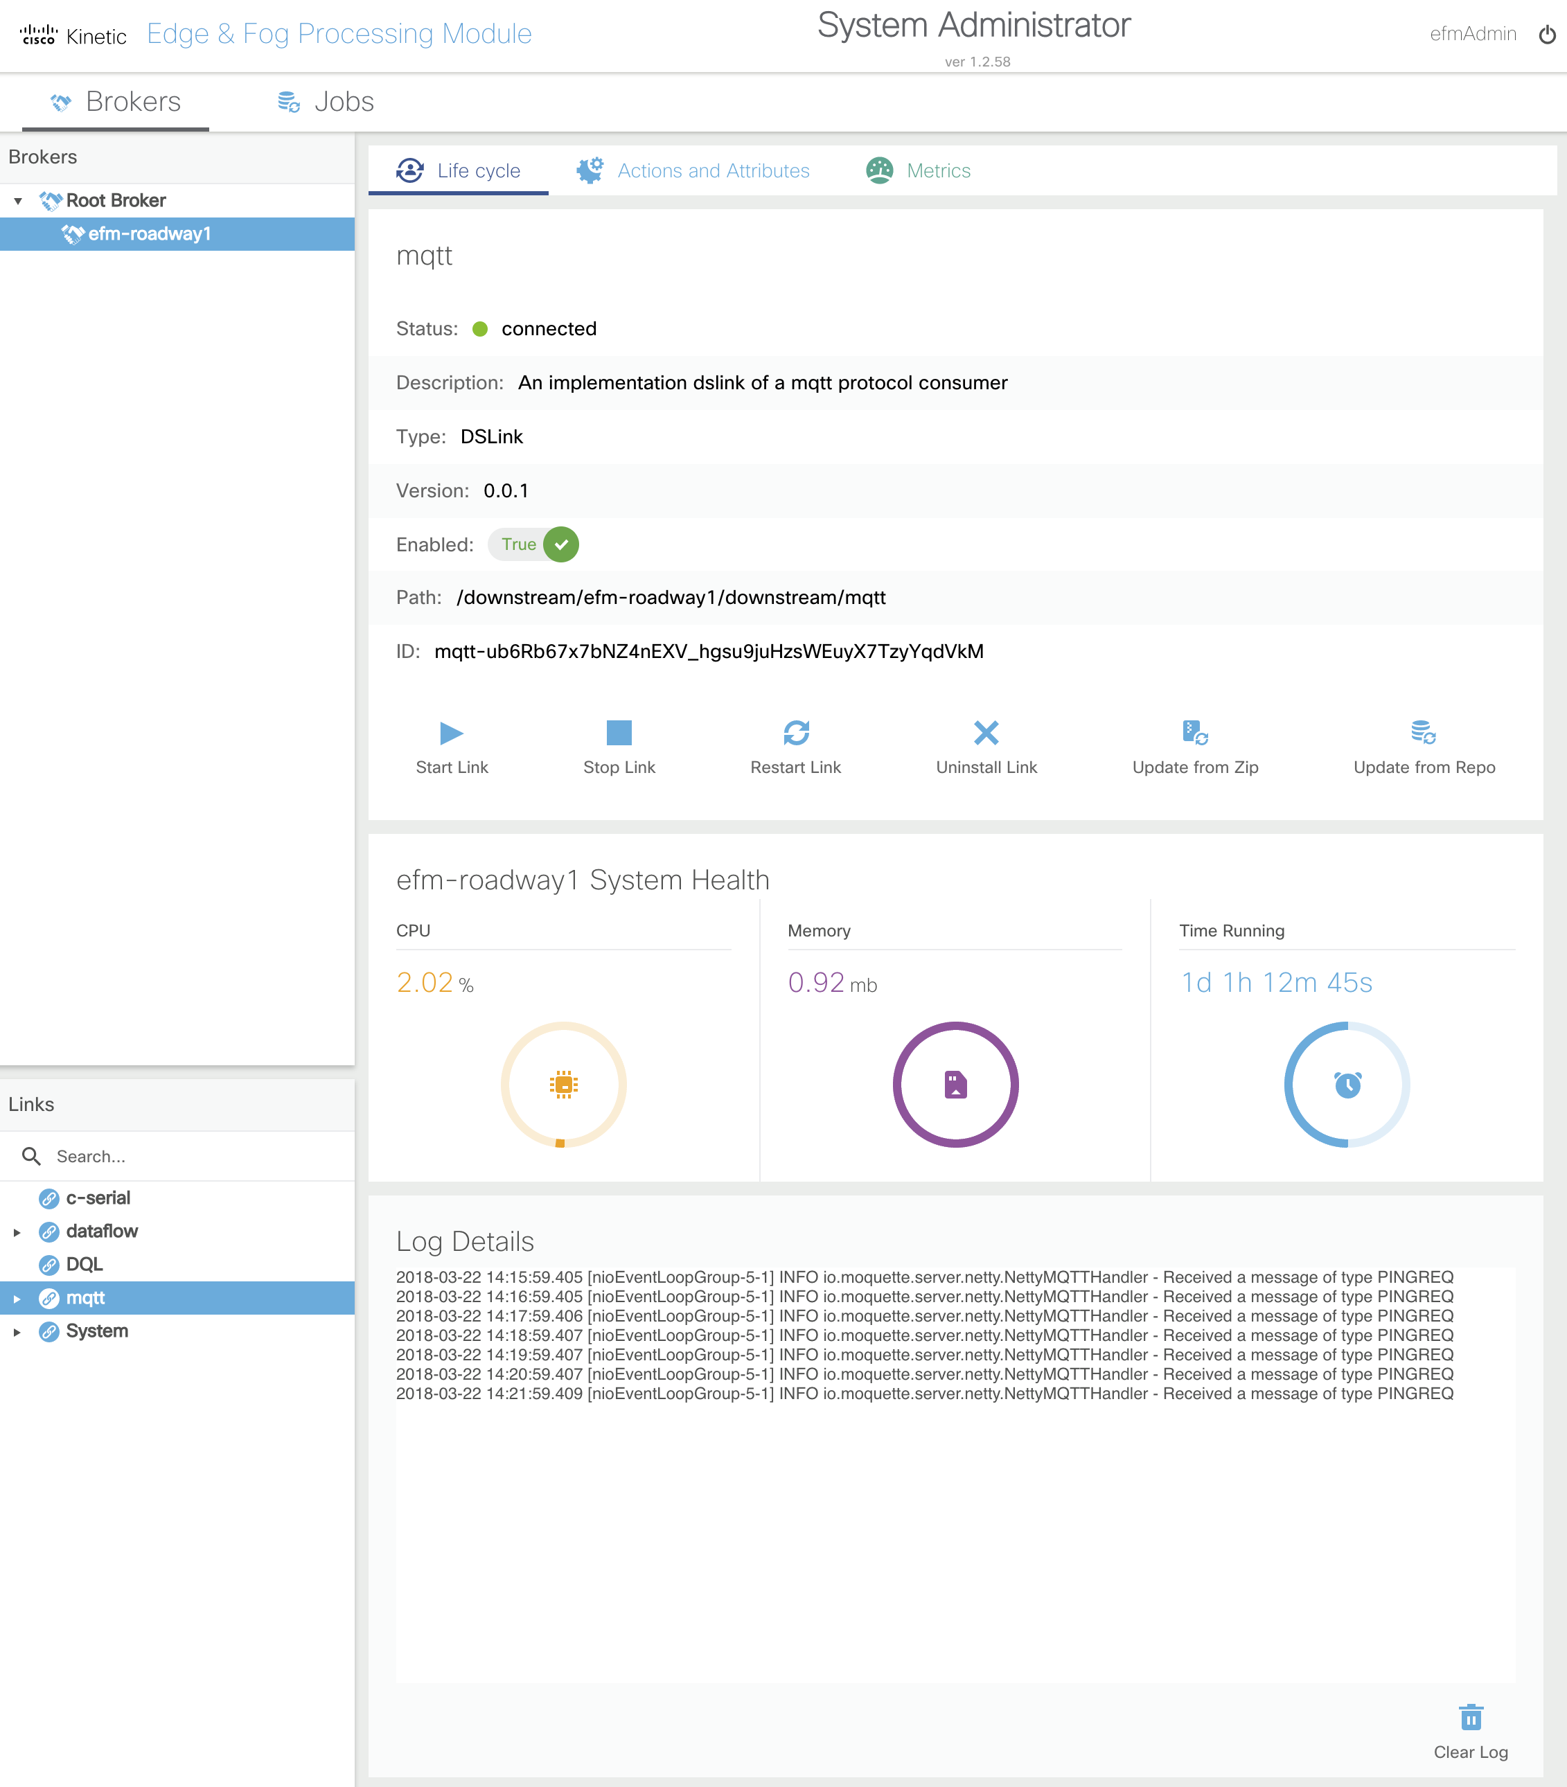This screenshot has height=1787, width=1567.
Task: Open the efmAdmin user label
Action: point(1473,34)
